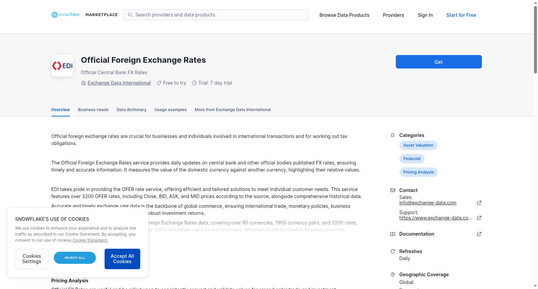Screen dimensions: 538x289
Task: Open external link icon beside support URL
Action: click(x=479, y=218)
